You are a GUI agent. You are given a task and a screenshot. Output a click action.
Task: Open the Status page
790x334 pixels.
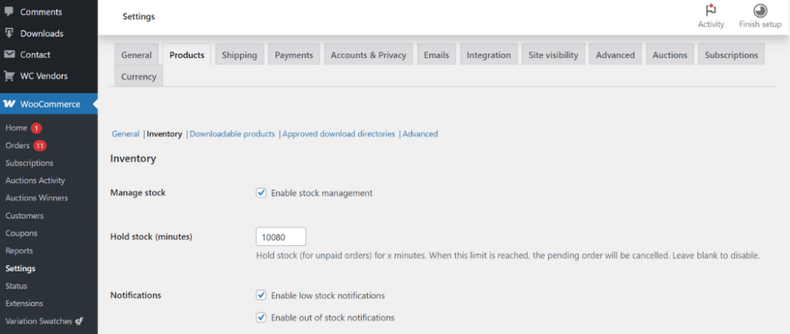click(16, 285)
